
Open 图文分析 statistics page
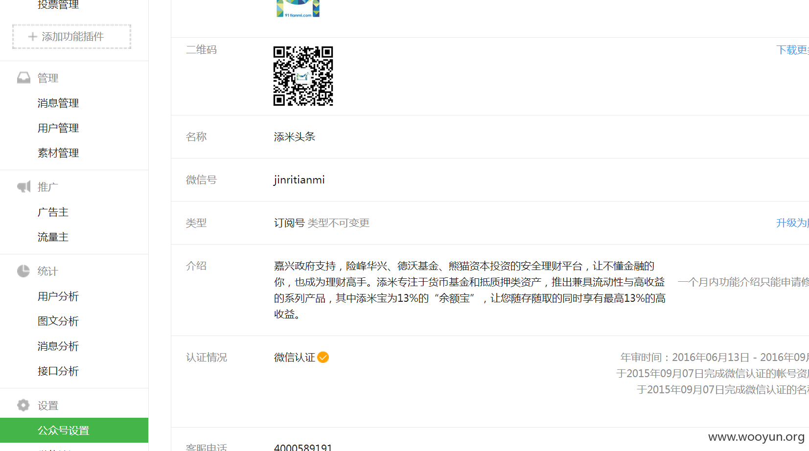(x=58, y=321)
